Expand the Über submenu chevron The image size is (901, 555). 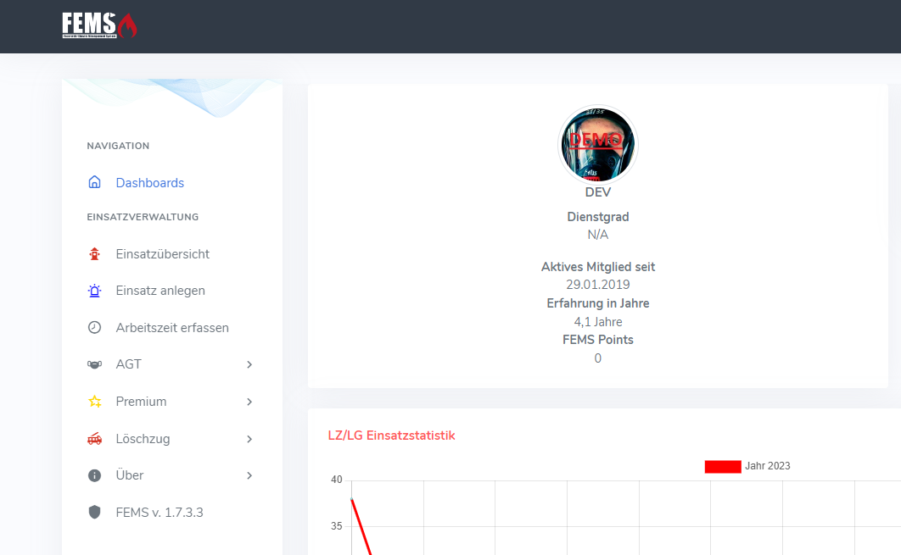pyautogui.click(x=249, y=475)
